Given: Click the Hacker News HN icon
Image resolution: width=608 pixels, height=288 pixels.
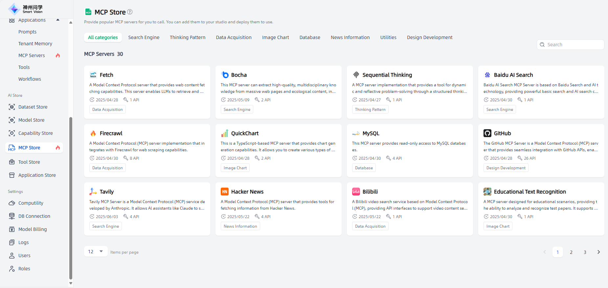Looking at the screenshot, I should pos(225,192).
